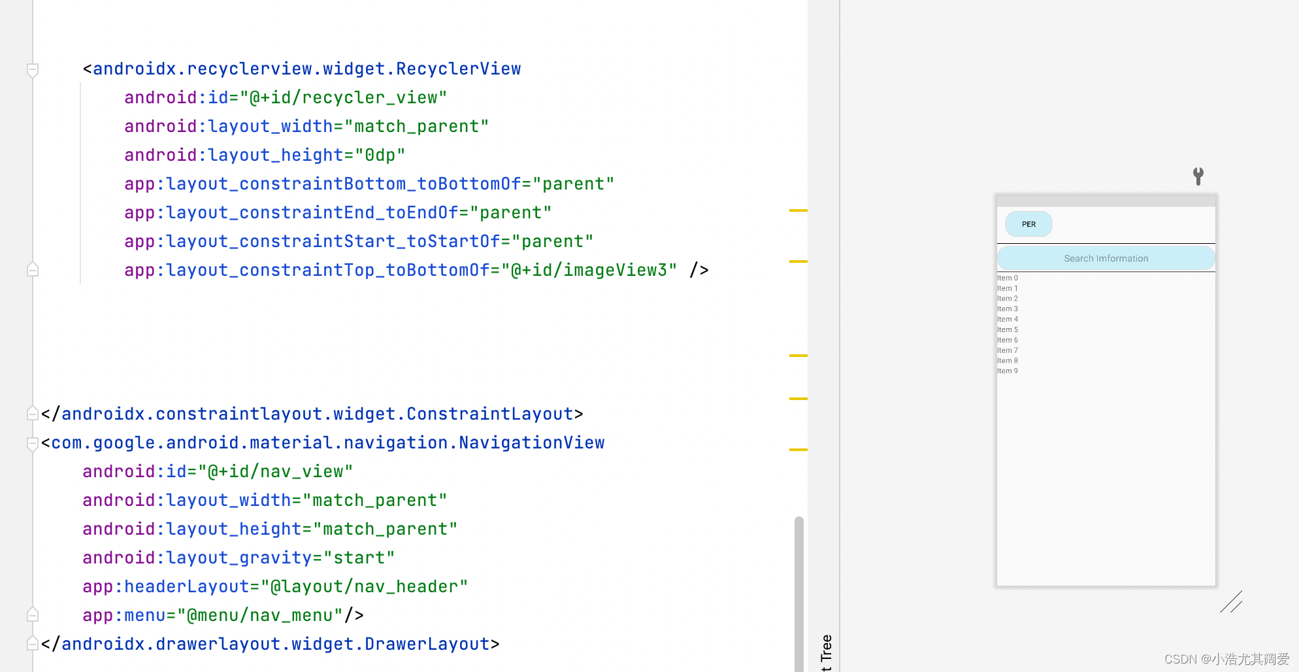Click the "@+id/imageView3" constraint value
This screenshot has height=672, width=1299.
(x=589, y=270)
